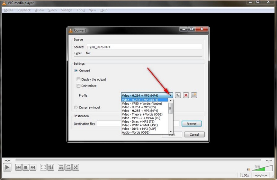Image resolution: width=277 pixels, height=180 pixels.
Task: Click the Source path input field
Action: 144,47
